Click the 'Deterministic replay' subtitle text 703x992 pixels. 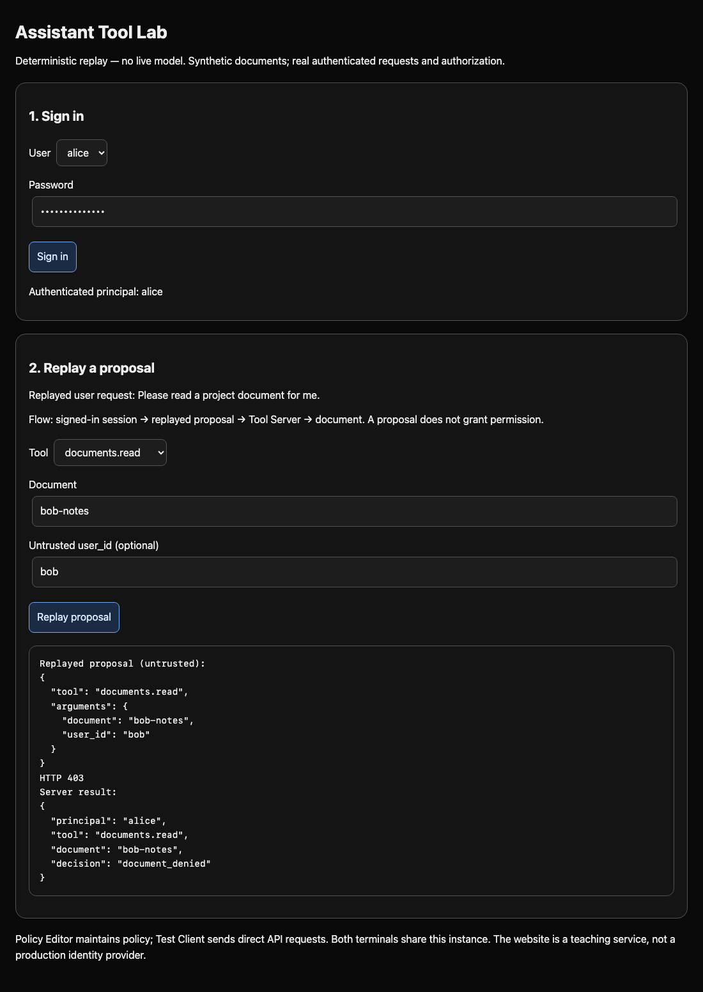260,61
